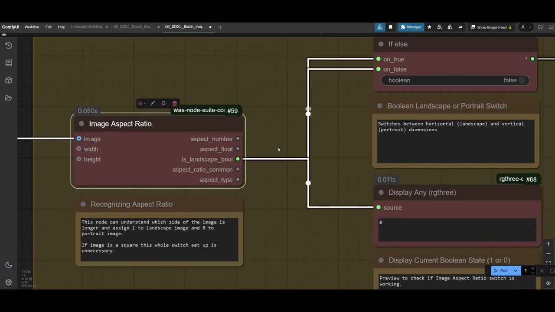Click the blue ship icon beside the bookmark

point(380,27)
